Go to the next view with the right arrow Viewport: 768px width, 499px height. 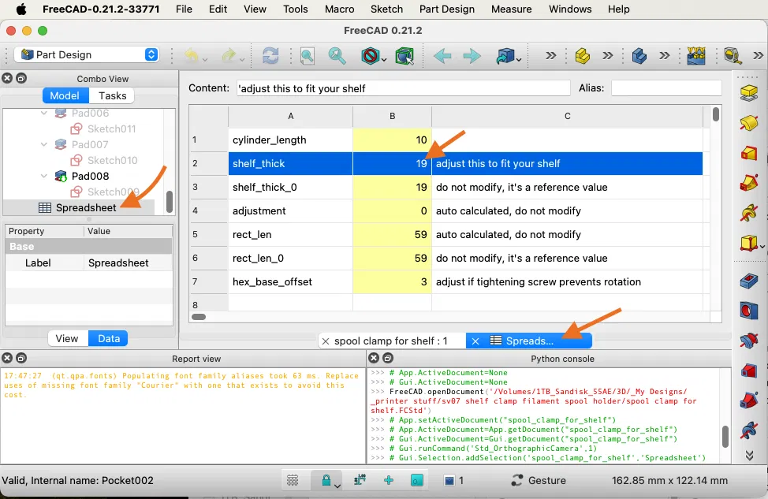click(x=472, y=56)
